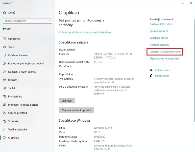Image resolution: width=195 pixels, height=152 pixels.
Task: Open Zobrazit podrobnosti v Zabezpečení Windows link
Action: point(85,32)
